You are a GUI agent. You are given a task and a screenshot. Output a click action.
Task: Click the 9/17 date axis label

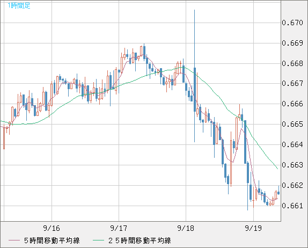(x=119, y=228)
